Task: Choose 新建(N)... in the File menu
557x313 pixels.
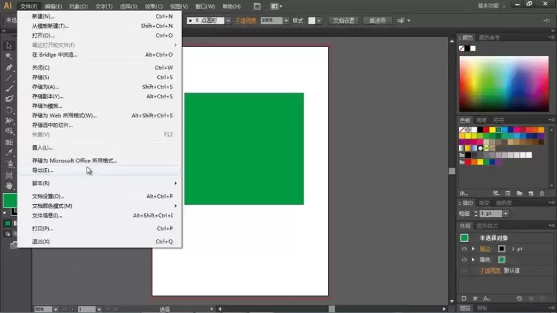Action: 99,16
